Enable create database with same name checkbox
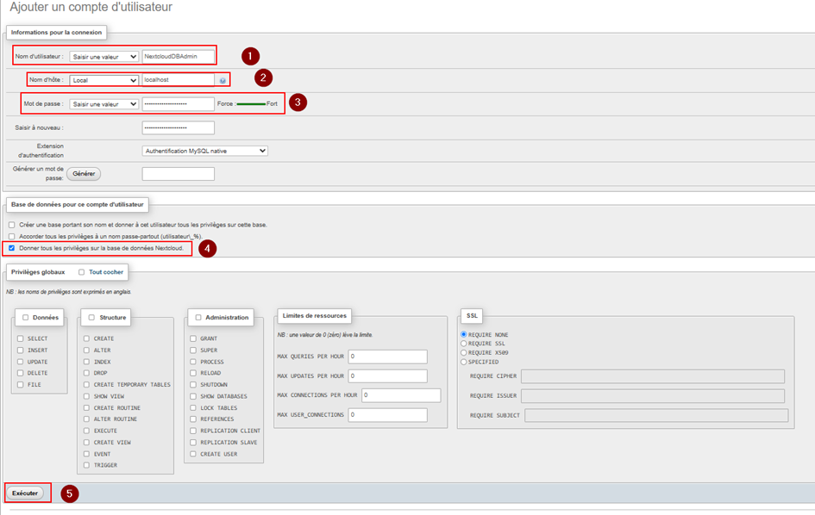This screenshot has width=815, height=515. [11, 225]
